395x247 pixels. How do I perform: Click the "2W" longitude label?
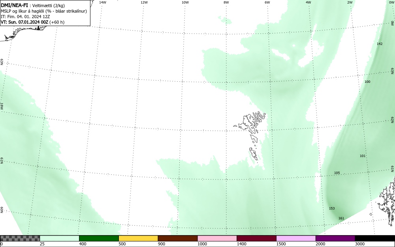click(x=350, y=2)
